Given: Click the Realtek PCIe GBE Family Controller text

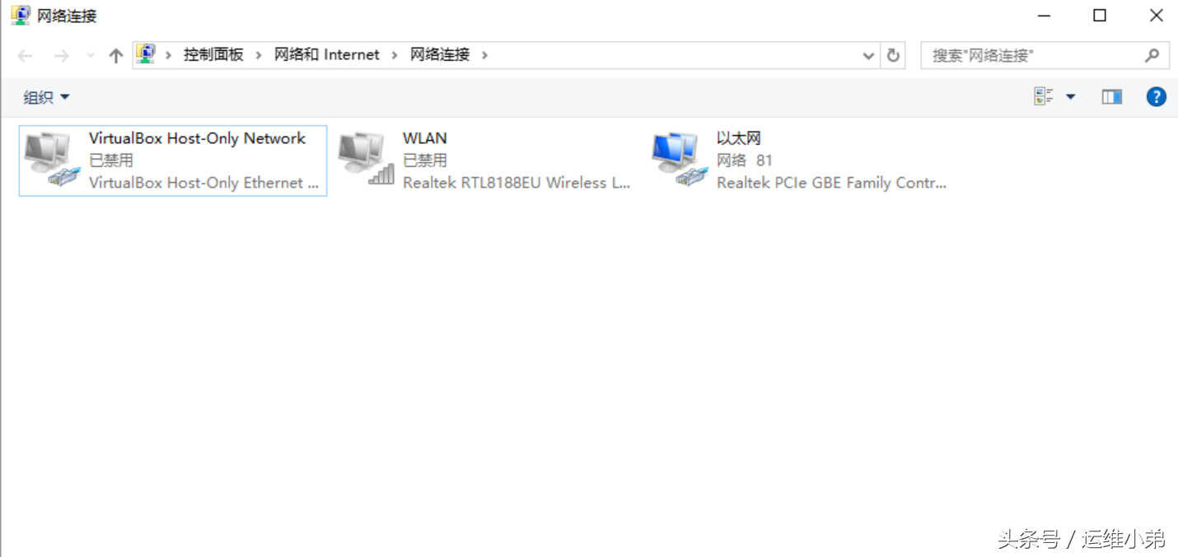Looking at the screenshot, I should 831,183.
